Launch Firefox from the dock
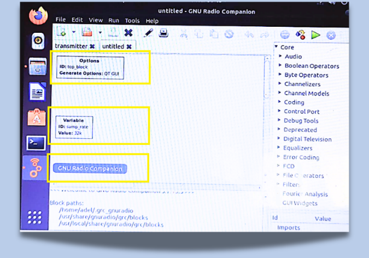The image size is (369, 258). click(38, 16)
